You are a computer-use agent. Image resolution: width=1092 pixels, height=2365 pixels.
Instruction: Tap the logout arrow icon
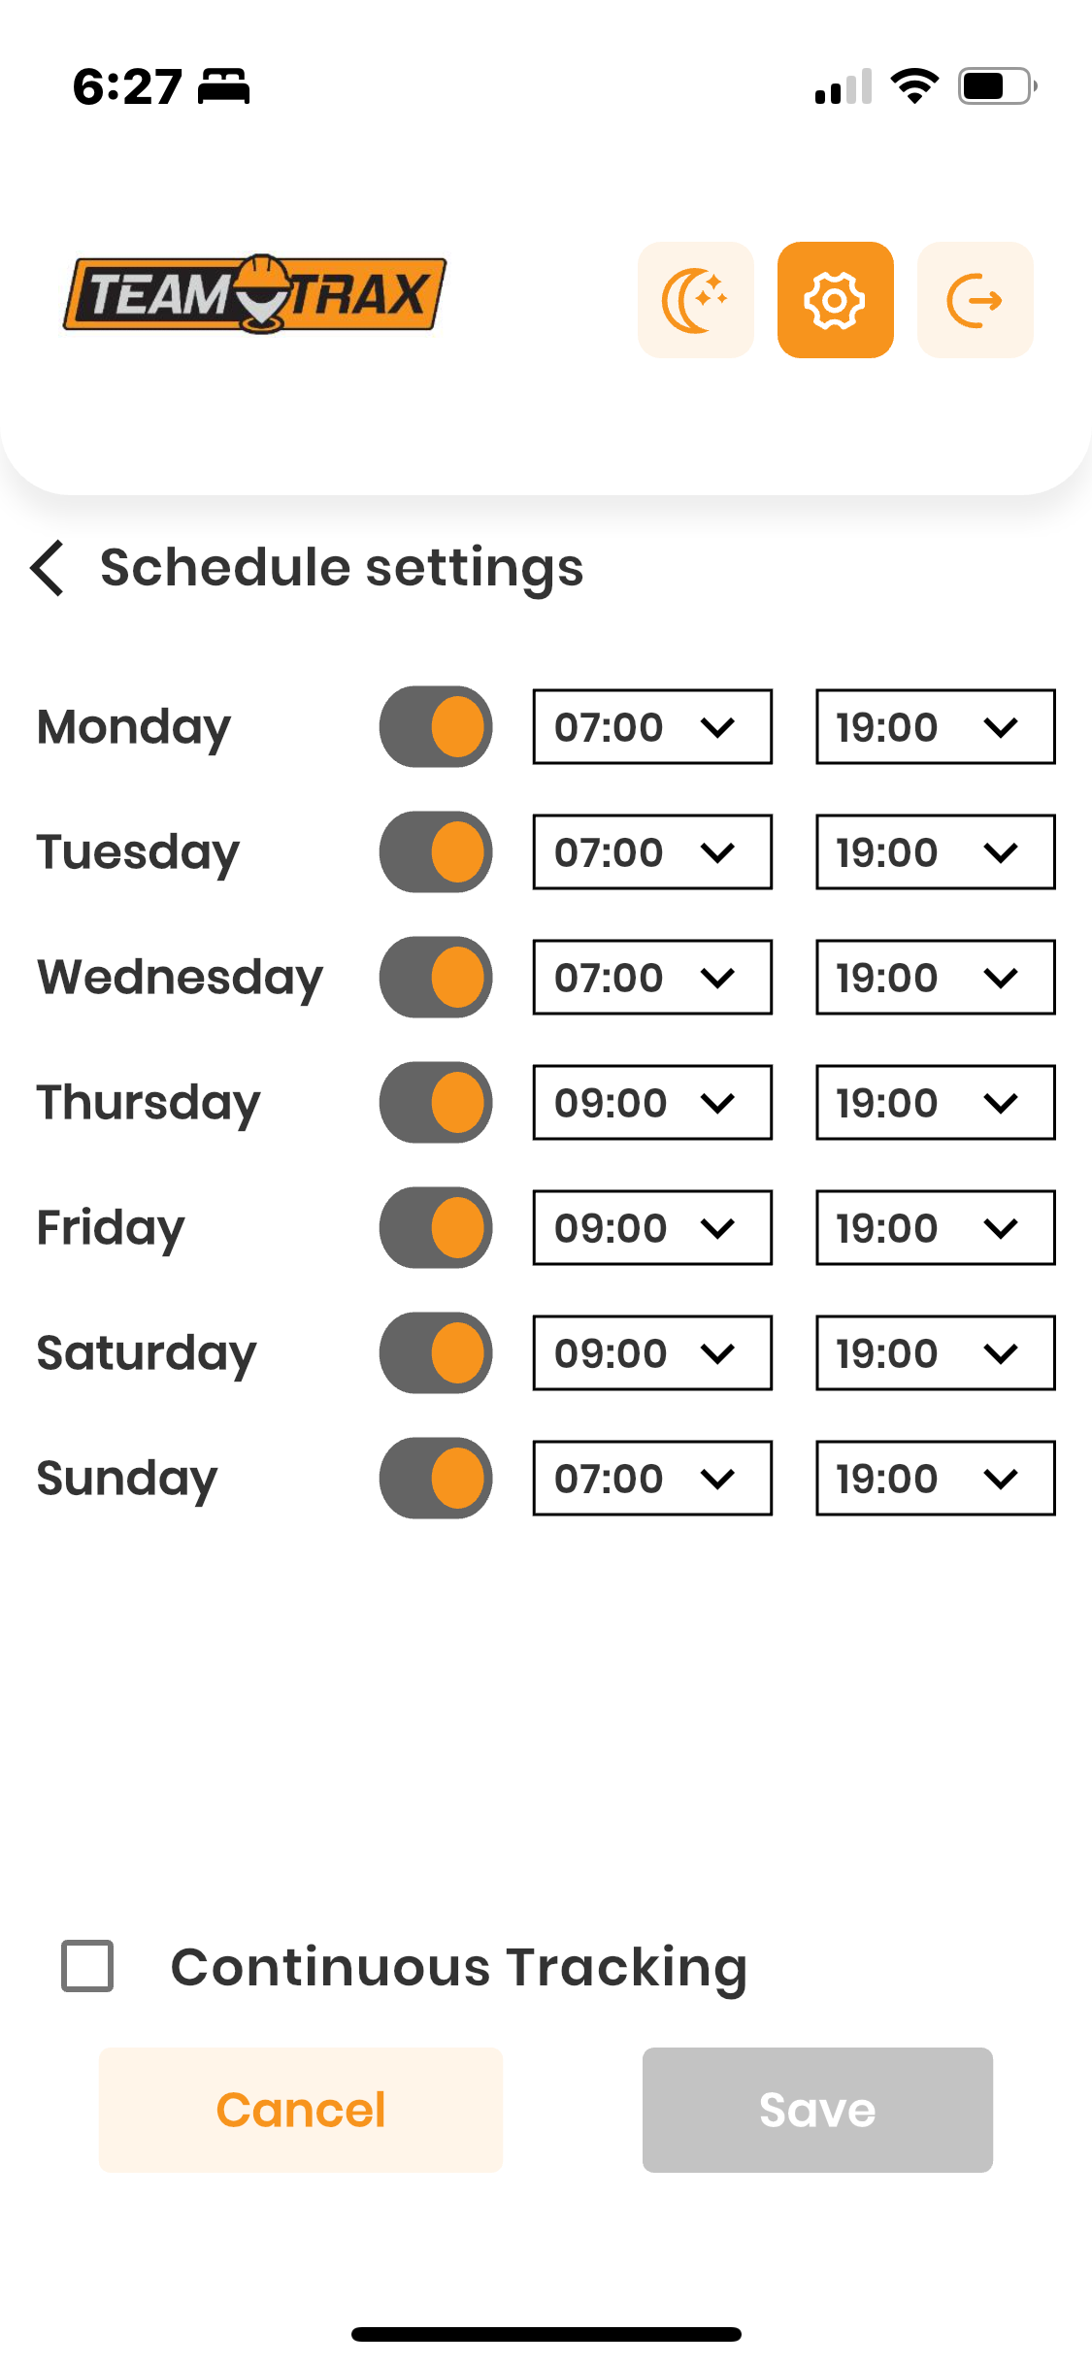975,300
